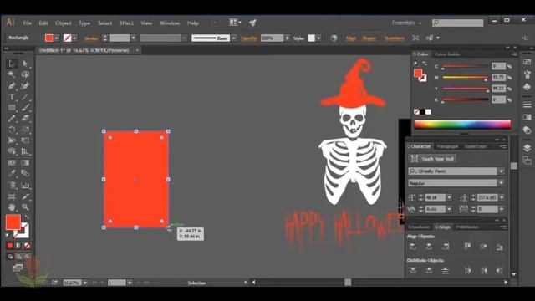Open the Stroke panel (lines icon) in dock
This screenshot has height=301, width=535.
coord(527,105)
